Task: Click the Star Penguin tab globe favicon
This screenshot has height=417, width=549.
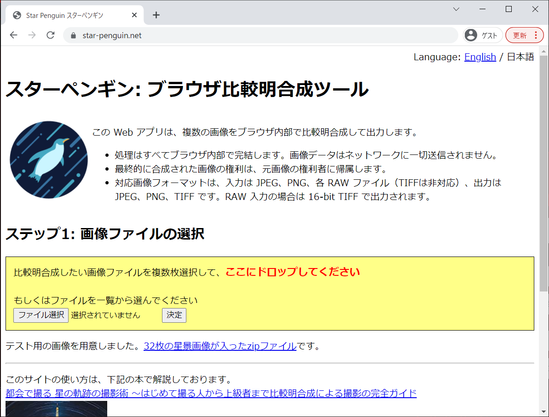Action: [x=17, y=15]
